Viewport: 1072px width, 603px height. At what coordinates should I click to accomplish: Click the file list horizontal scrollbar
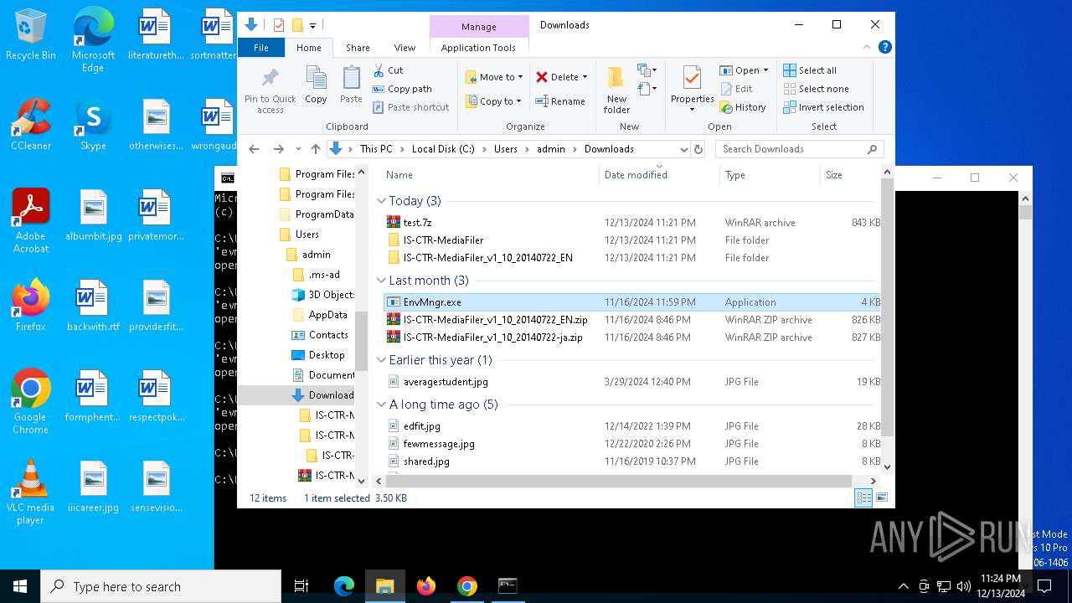(618, 481)
